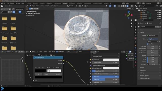Screen dimensions: 162x91
Task: Go to parent directory in file browser
Action: click(7, 9)
